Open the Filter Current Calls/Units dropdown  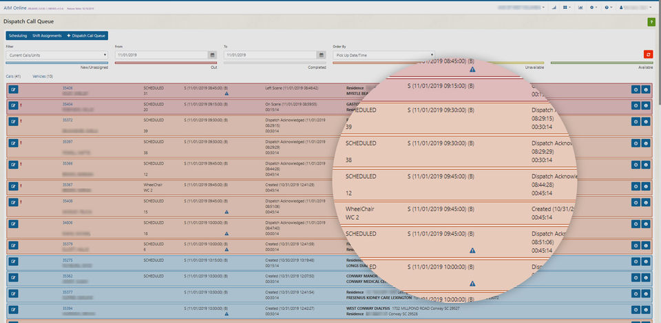(57, 55)
